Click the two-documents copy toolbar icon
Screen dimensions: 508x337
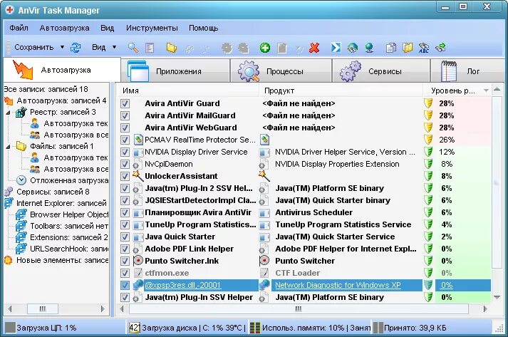coord(391,48)
